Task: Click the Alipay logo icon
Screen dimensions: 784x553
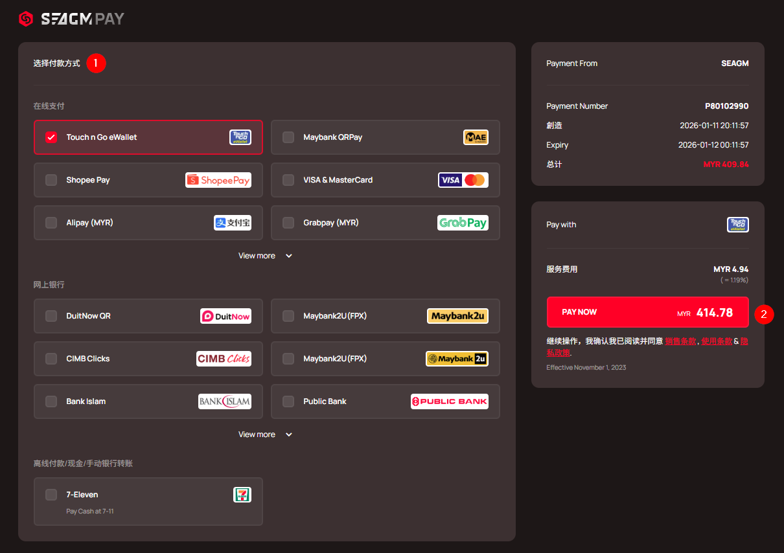Action: [233, 223]
